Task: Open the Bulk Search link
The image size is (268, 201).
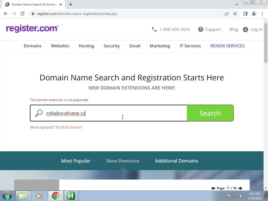Action: point(71,127)
